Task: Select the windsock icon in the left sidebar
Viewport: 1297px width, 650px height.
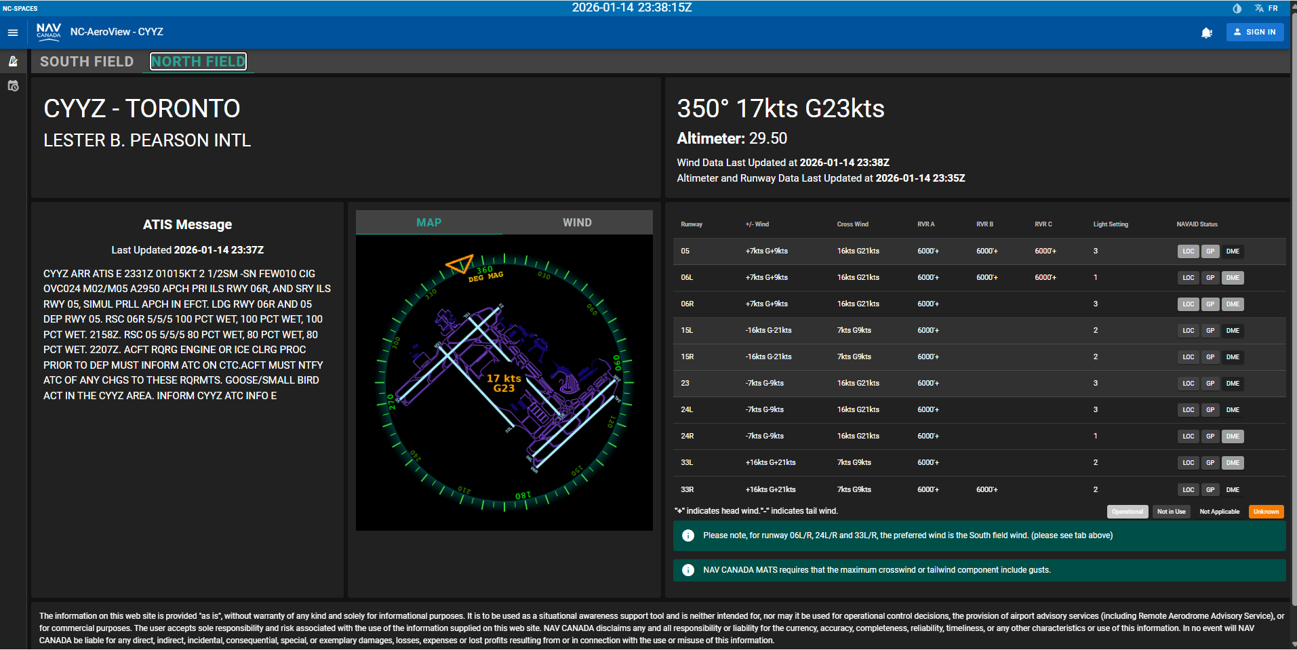Action: tap(13, 61)
